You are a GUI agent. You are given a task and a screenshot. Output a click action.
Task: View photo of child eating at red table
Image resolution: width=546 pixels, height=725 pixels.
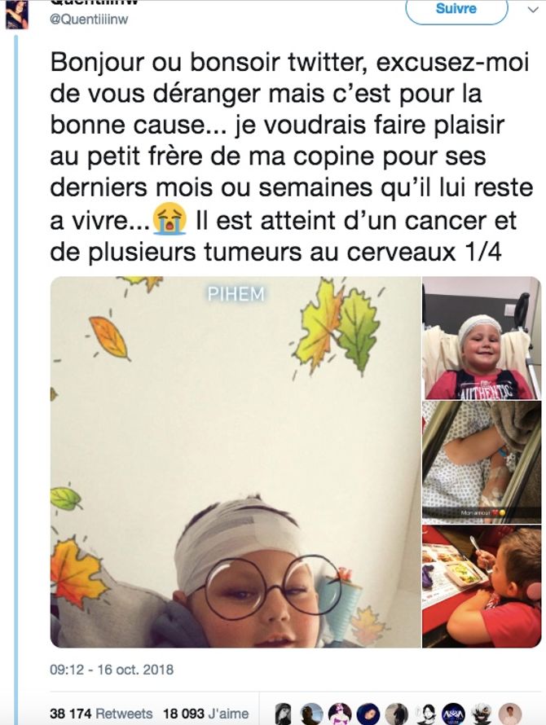[482, 586]
